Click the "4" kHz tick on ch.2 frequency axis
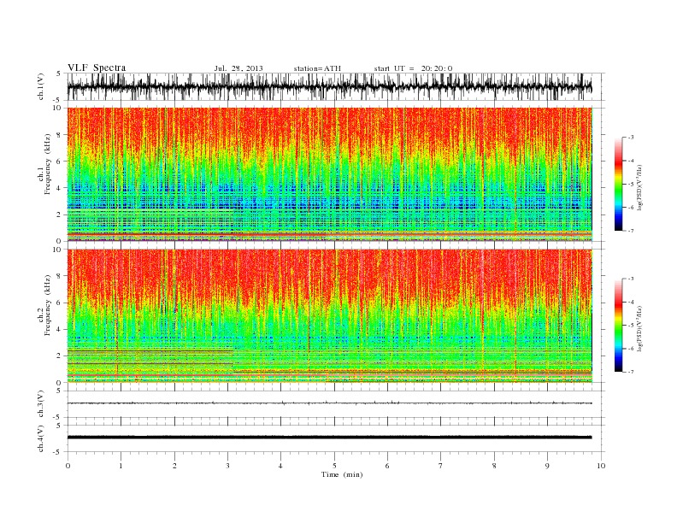 [x=59, y=330]
